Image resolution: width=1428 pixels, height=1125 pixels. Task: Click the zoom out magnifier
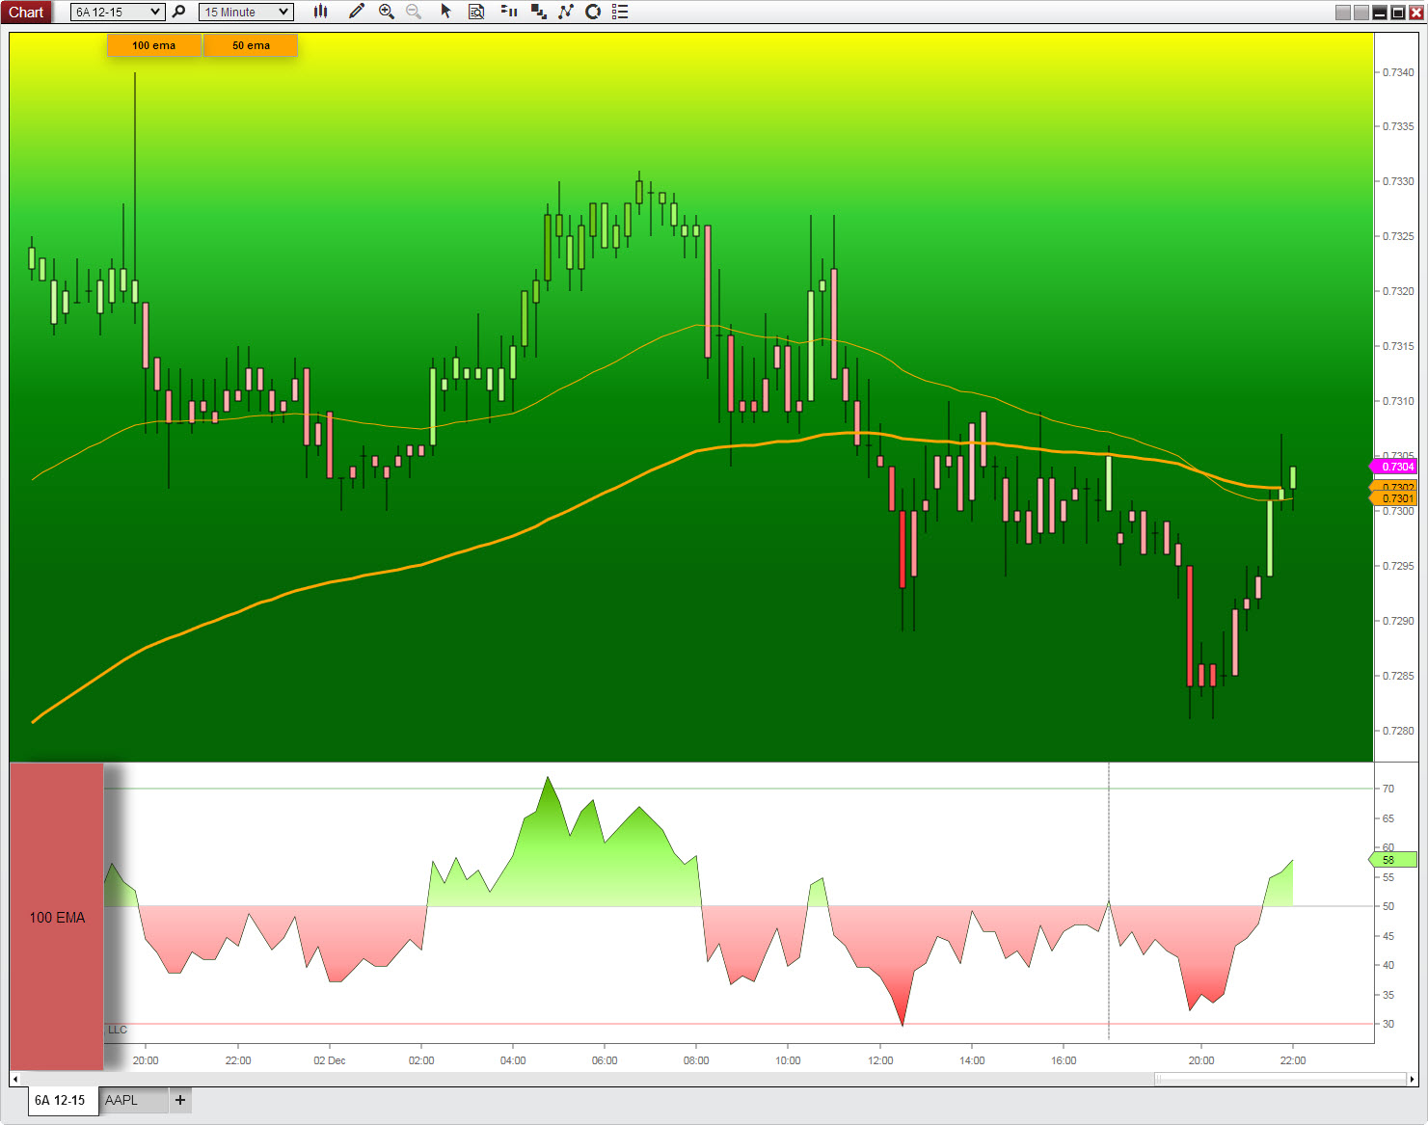click(414, 12)
